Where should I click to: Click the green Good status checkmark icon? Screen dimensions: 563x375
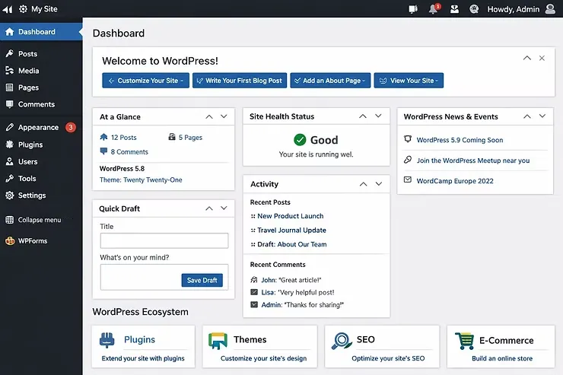pos(300,140)
